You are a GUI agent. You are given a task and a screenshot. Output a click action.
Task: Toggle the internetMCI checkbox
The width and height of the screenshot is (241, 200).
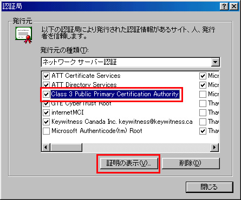pos(46,112)
